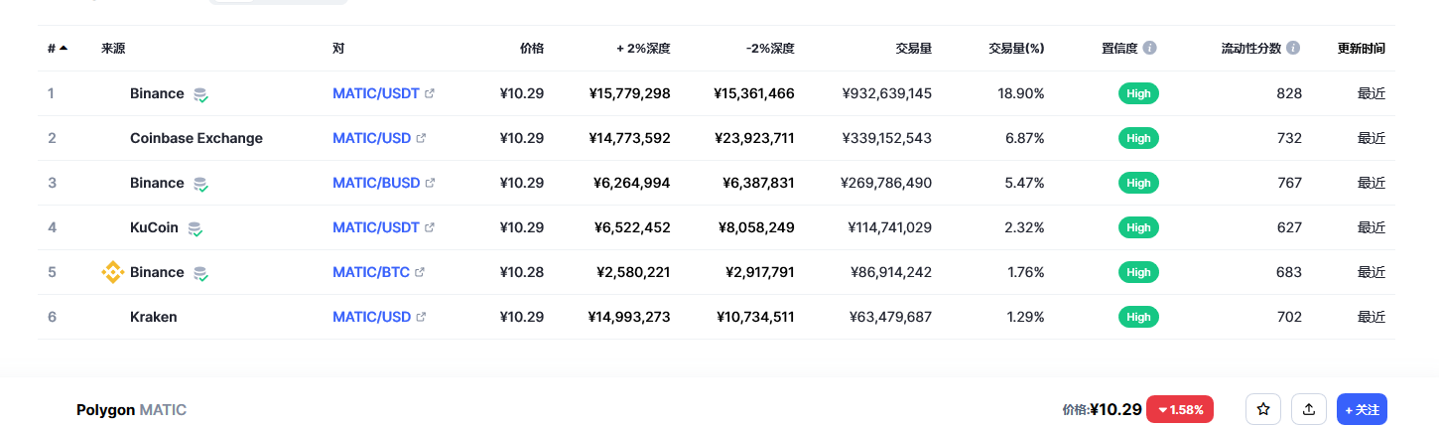Click the Binance logo in row 5

tap(113, 272)
